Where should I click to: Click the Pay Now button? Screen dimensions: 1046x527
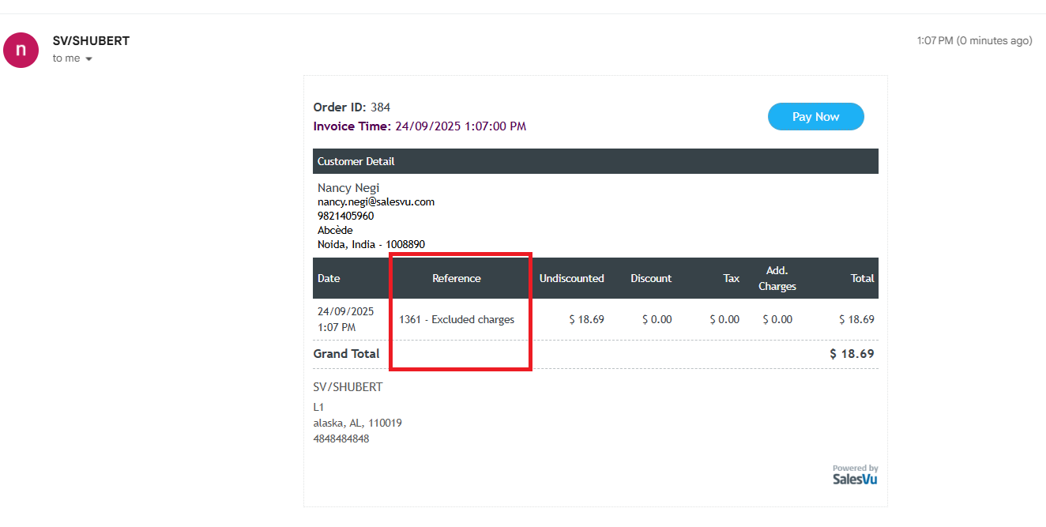(815, 117)
